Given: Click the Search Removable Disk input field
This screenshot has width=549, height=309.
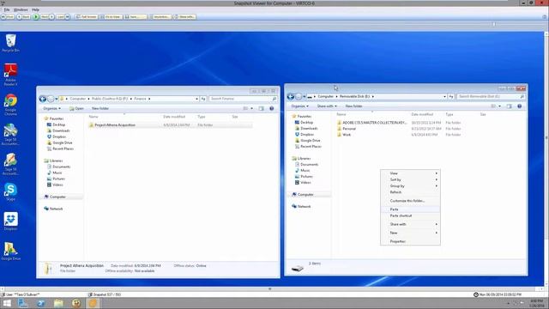Looking at the screenshot, I should coord(491,96).
